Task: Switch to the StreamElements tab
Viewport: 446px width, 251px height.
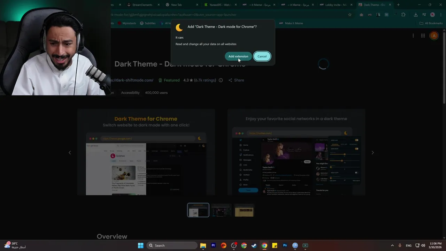Action: pos(143,5)
